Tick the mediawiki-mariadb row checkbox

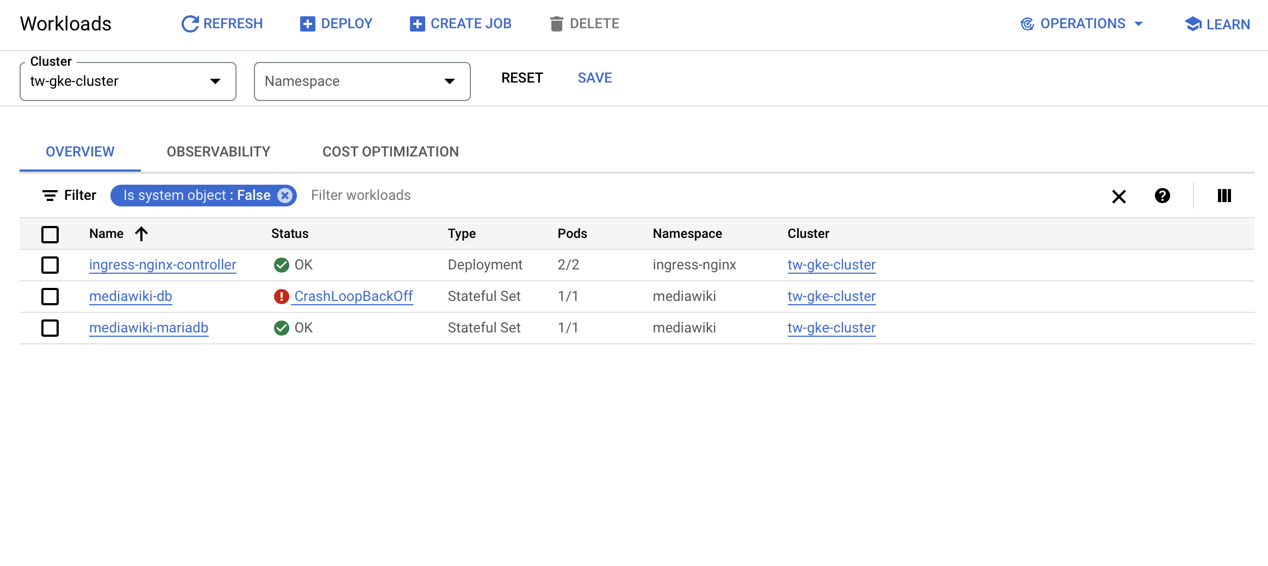50,328
